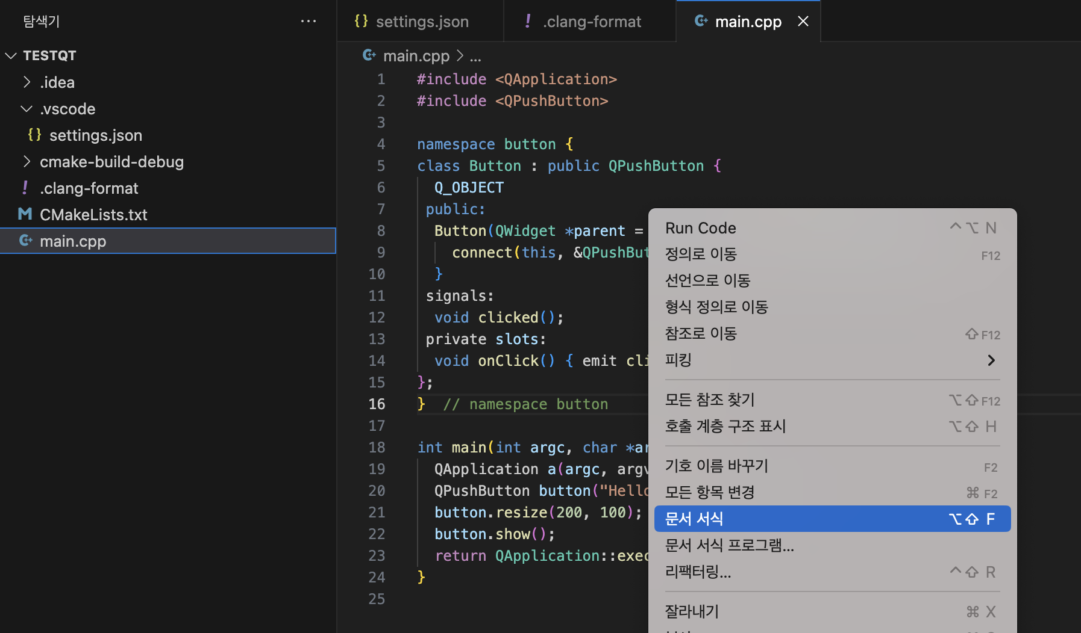Image resolution: width=1081 pixels, height=633 pixels.
Task: Click line number 16 in the gutter
Action: pyautogui.click(x=377, y=404)
